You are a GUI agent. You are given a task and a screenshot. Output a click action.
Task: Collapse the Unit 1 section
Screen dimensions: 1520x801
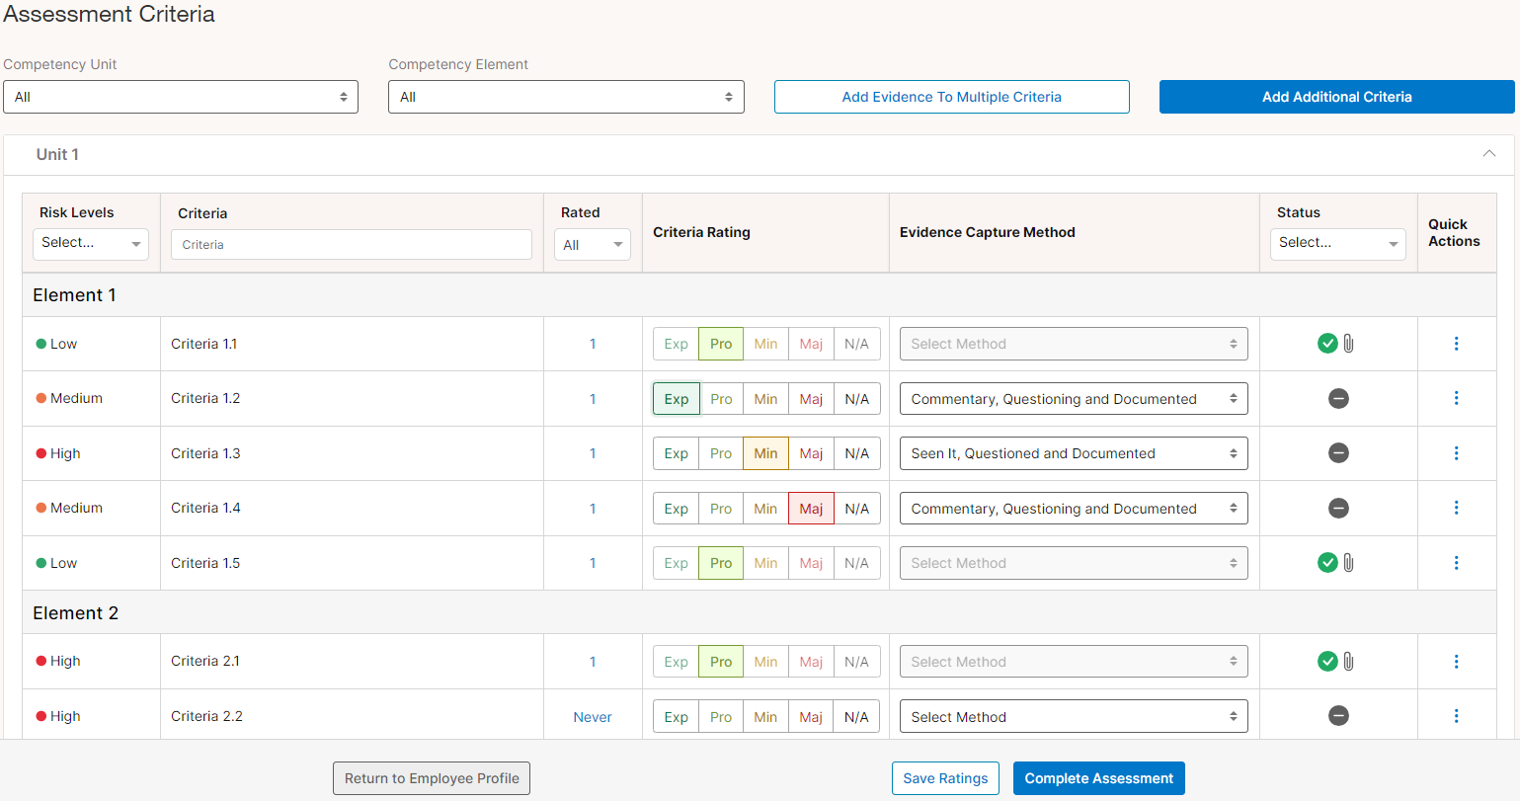click(x=1488, y=154)
